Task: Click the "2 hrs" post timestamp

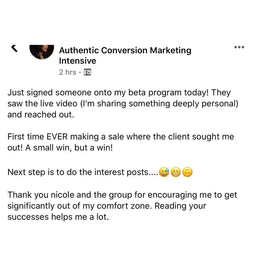Action: click(67, 72)
